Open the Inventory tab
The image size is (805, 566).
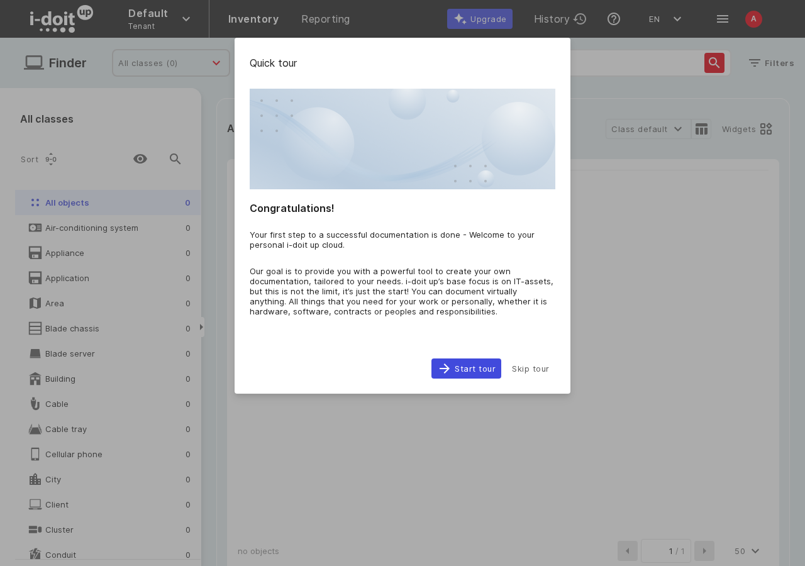tap(253, 19)
